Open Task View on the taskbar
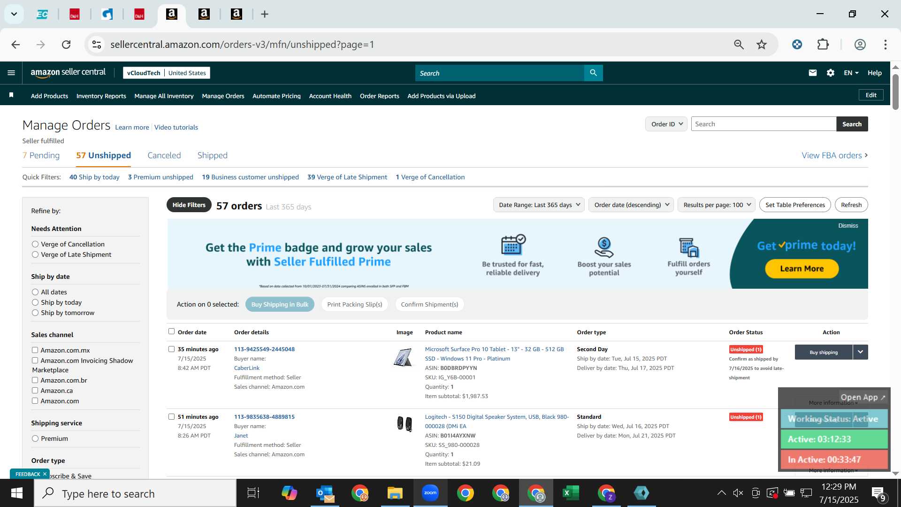Image resolution: width=901 pixels, height=507 pixels. pos(253,493)
